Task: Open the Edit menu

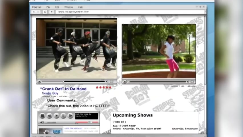Action: (x=57, y=7)
